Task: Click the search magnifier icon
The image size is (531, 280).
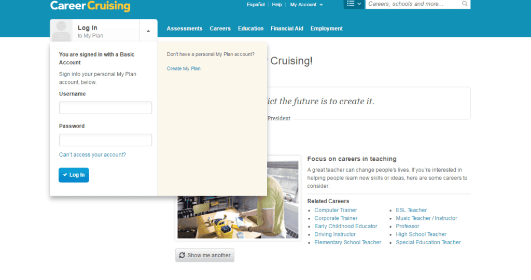Action: coord(465,4)
